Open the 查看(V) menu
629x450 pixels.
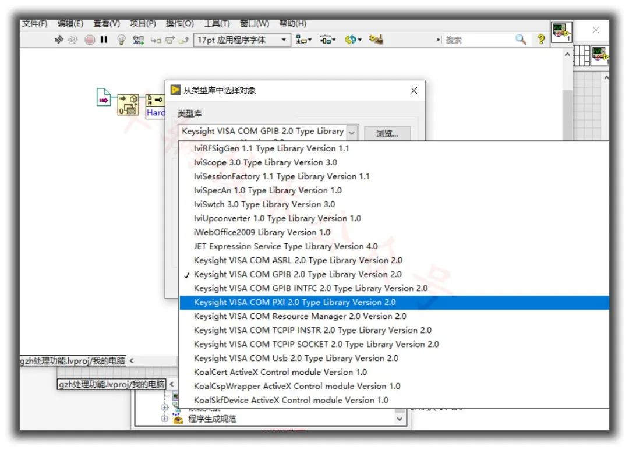coord(107,24)
